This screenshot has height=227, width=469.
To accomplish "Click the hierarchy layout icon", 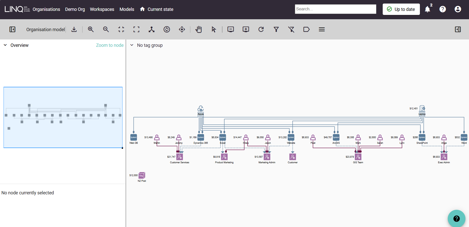I will pyautogui.click(x=152, y=29).
